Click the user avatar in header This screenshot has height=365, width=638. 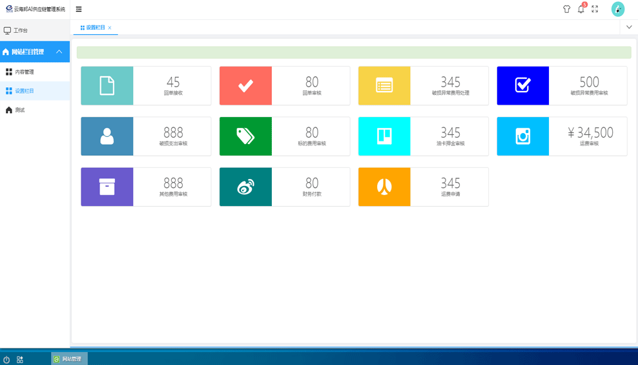[617, 9]
